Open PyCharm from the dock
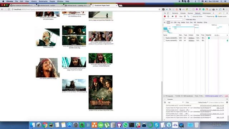This screenshot has width=229, height=129. (x=51, y=125)
